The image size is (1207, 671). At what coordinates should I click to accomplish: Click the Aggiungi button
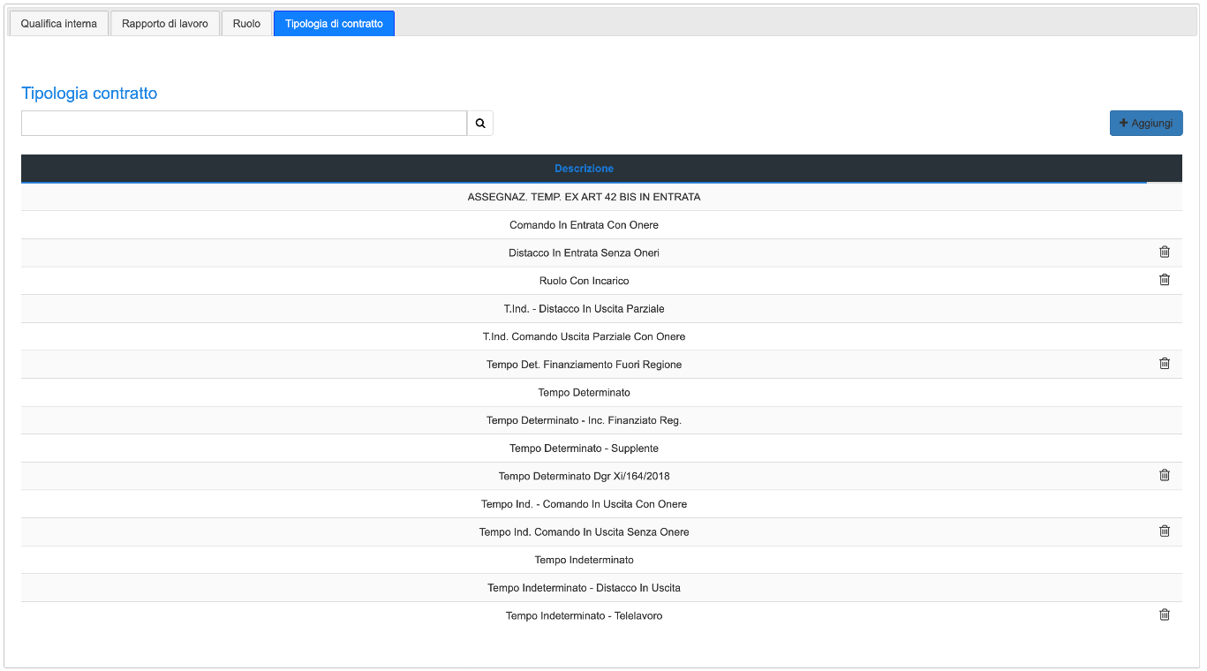pos(1146,124)
